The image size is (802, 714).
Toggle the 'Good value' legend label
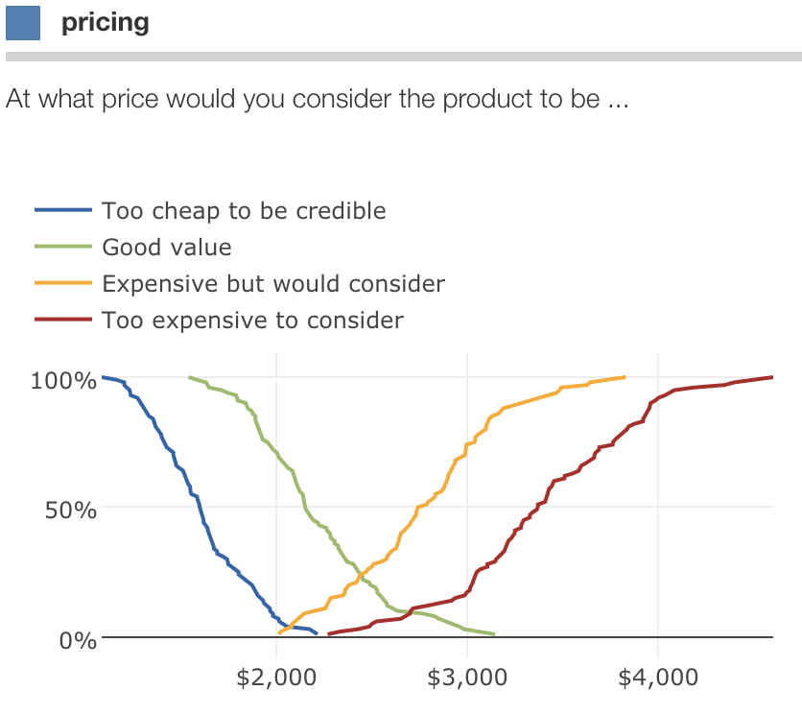[167, 247]
